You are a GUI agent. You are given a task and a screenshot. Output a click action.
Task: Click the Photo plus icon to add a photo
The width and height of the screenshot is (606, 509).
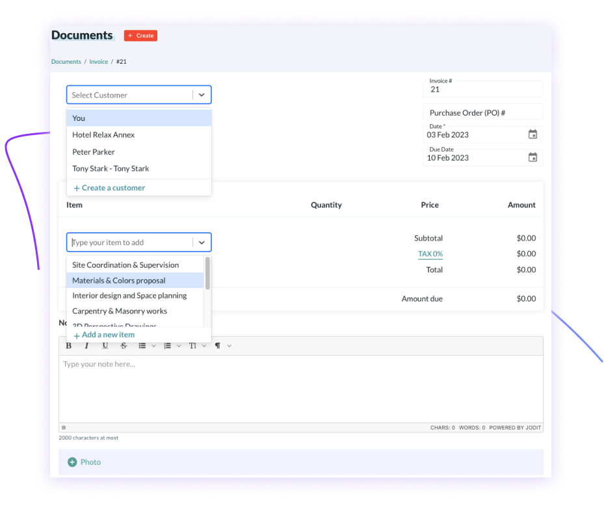(72, 462)
